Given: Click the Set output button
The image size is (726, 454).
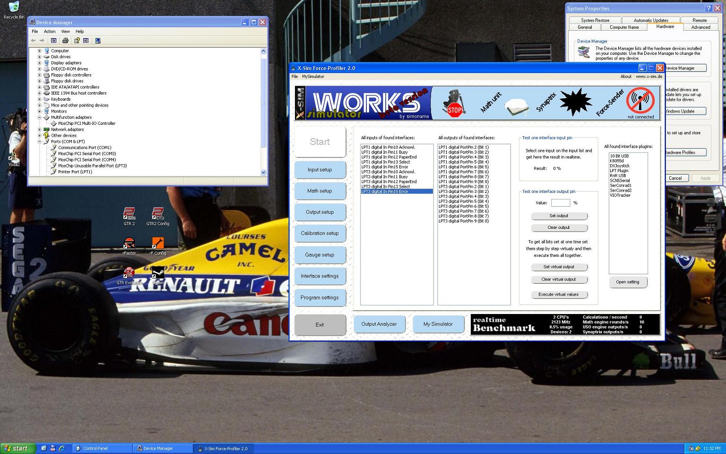Looking at the screenshot, I should 559,216.
